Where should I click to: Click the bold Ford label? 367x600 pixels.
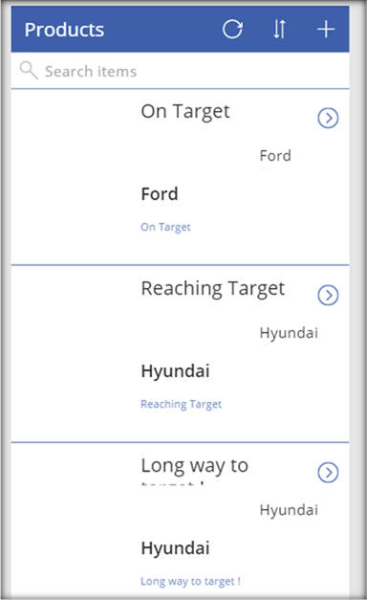click(160, 194)
